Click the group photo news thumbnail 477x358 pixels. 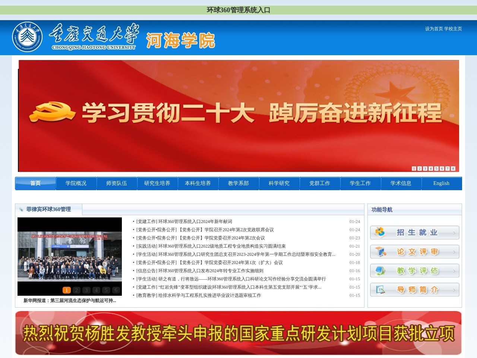pos(70,256)
